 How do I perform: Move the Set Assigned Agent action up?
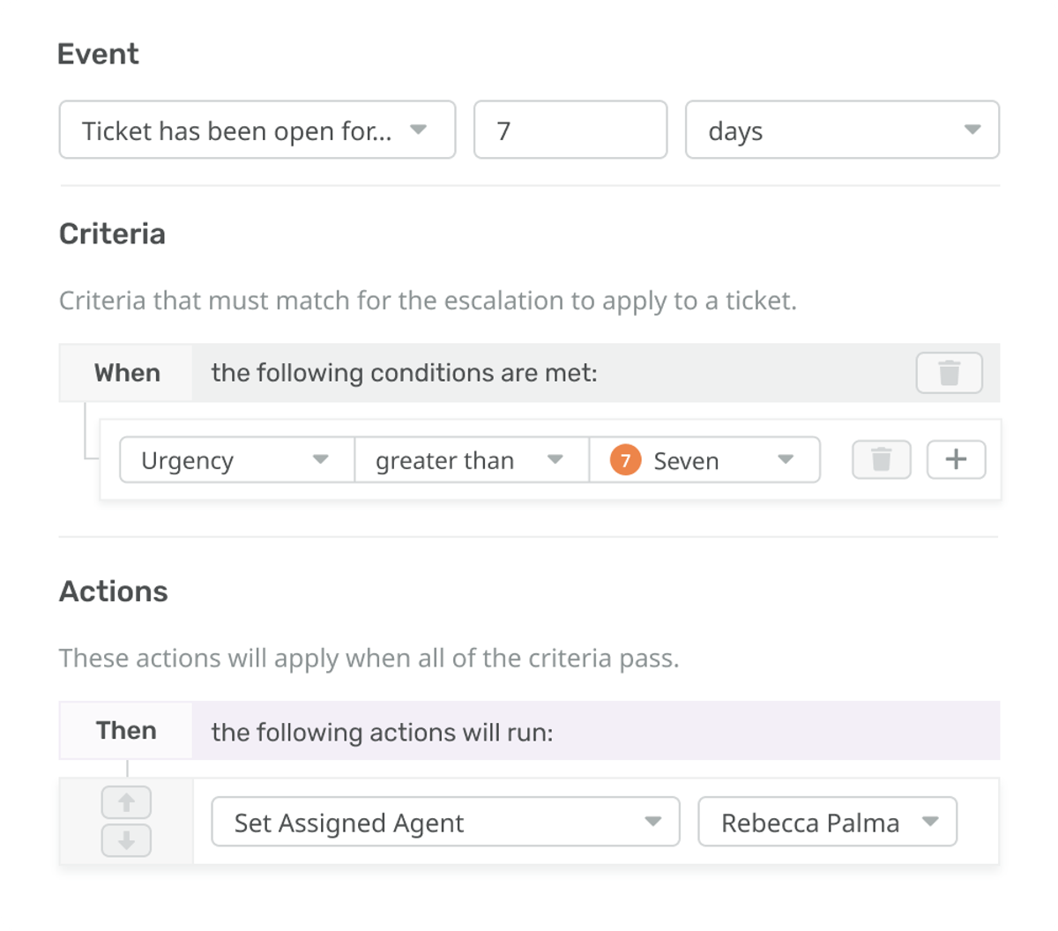click(126, 802)
